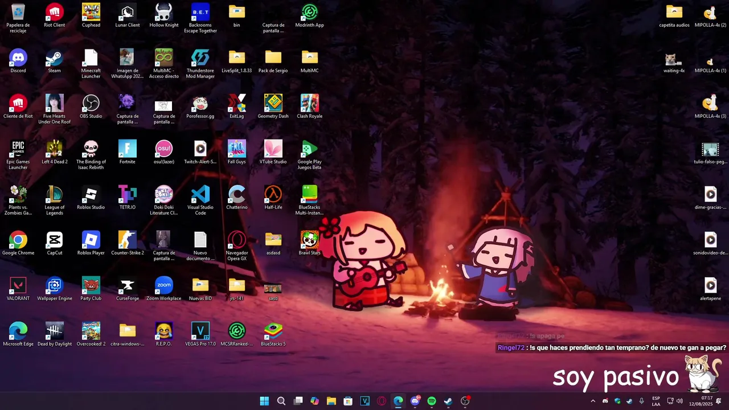The width and height of the screenshot is (729, 410).
Task: Select the Steam desktop icon
Action: (x=54, y=61)
